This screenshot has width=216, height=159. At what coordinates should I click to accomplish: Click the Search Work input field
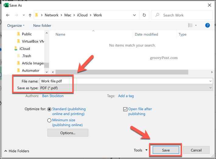coord(182,15)
